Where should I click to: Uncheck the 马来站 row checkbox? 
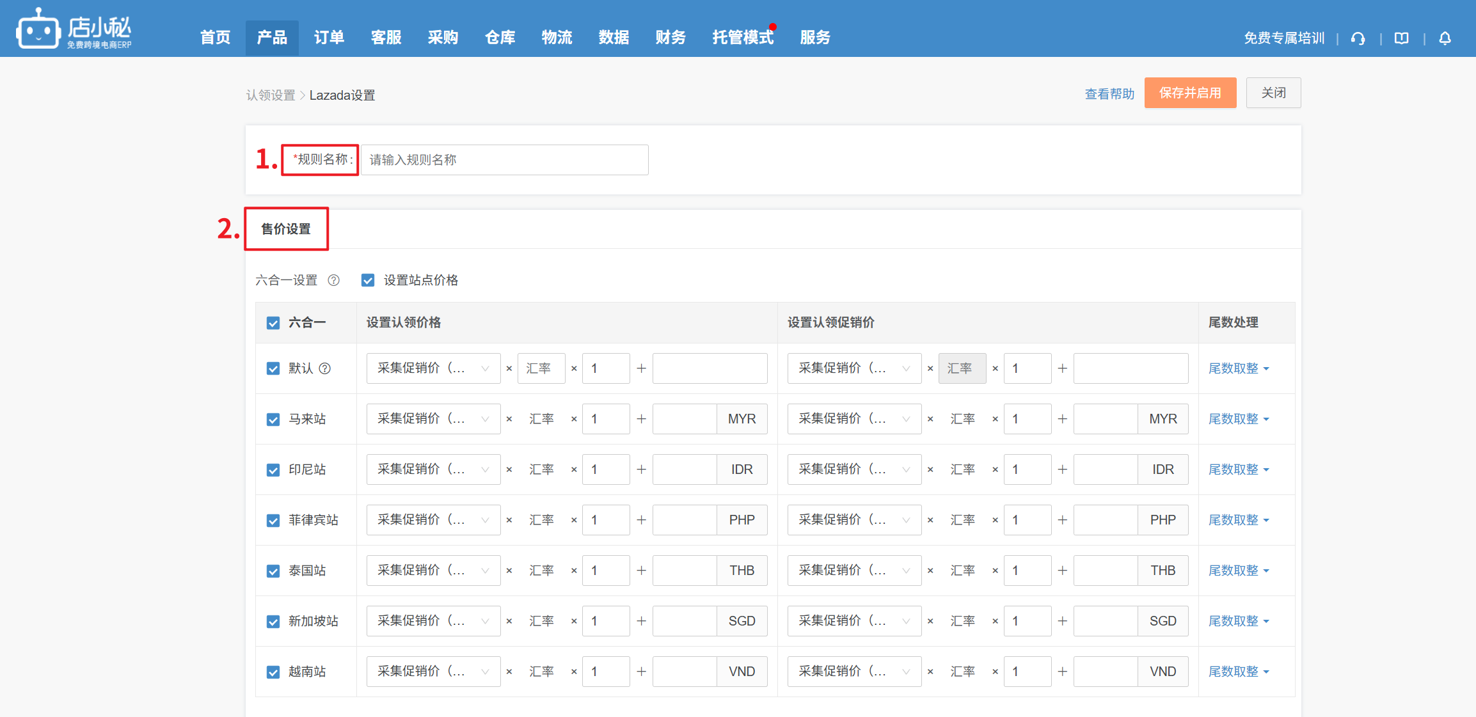pyautogui.click(x=273, y=420)
